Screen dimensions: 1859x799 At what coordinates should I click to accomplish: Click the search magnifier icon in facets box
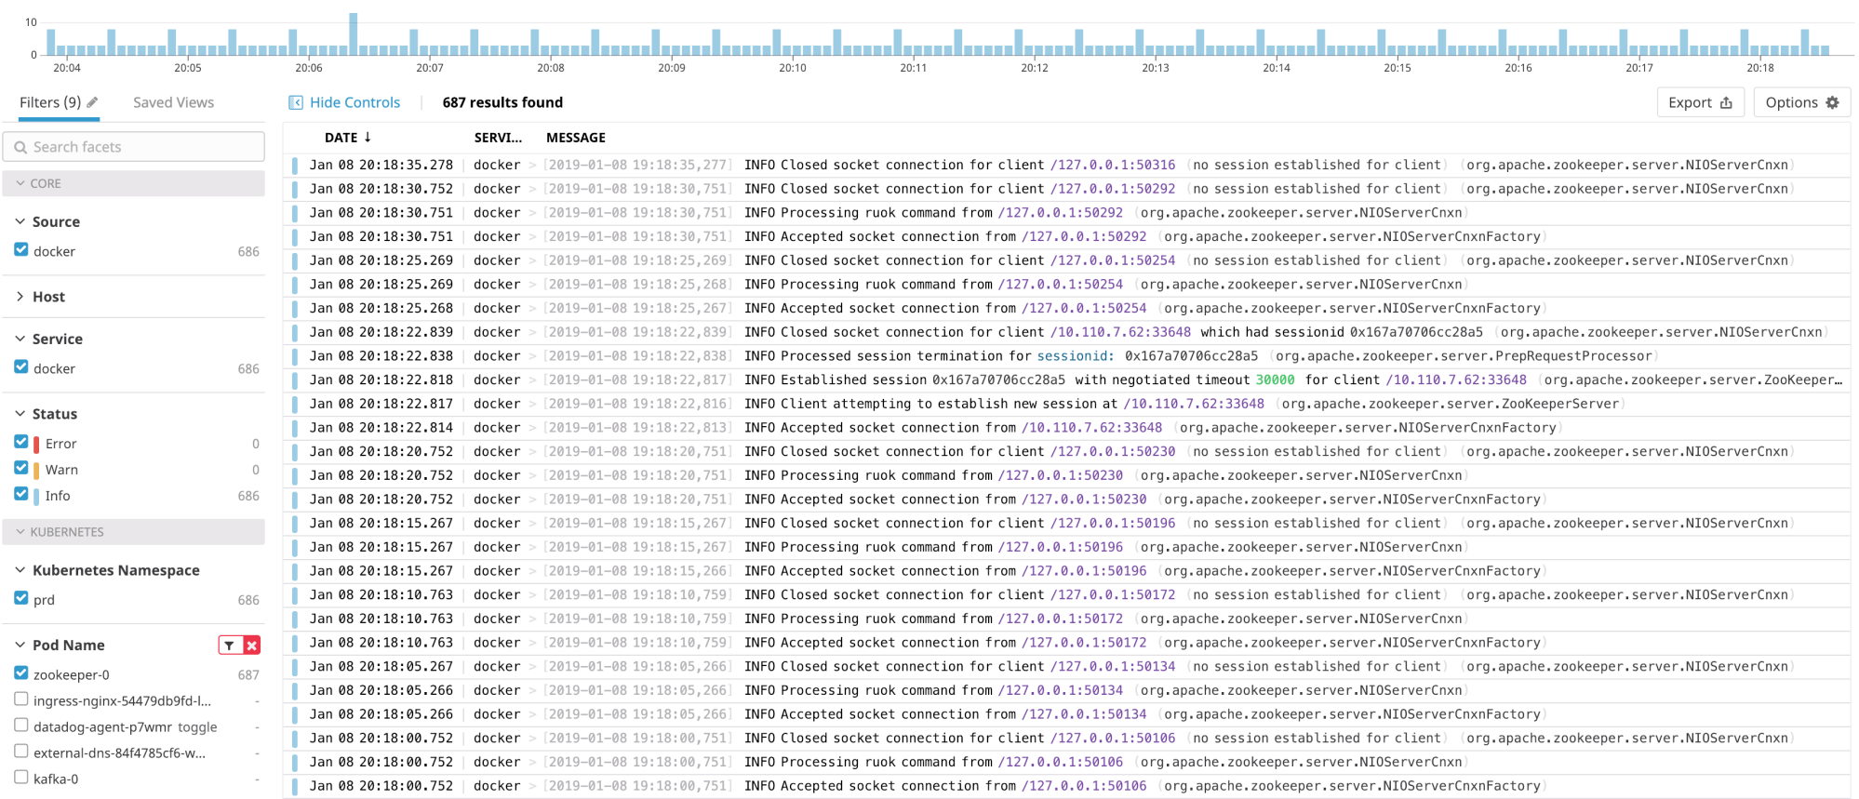(20, 147)
